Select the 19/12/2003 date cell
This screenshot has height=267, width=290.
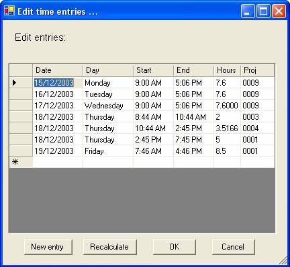pos(58,151)
